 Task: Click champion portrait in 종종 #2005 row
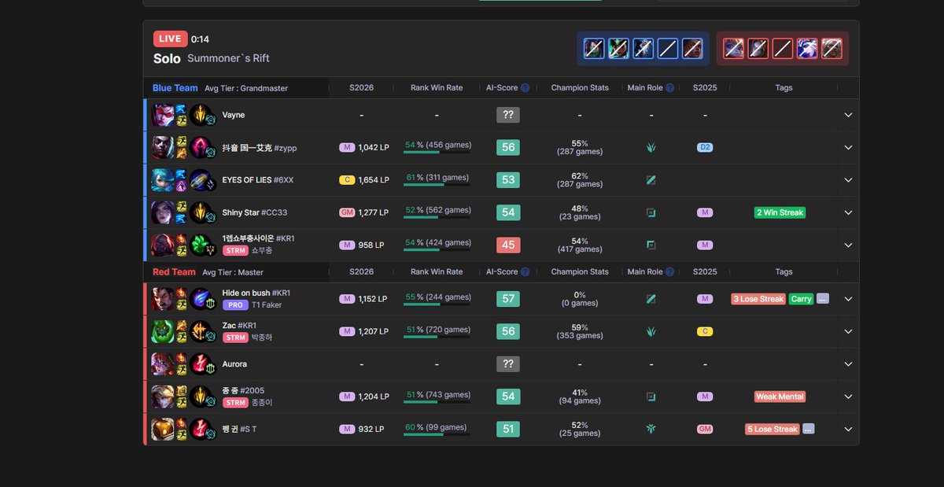coord(163,397)
